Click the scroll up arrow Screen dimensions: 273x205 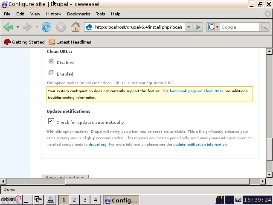[269, 51]
